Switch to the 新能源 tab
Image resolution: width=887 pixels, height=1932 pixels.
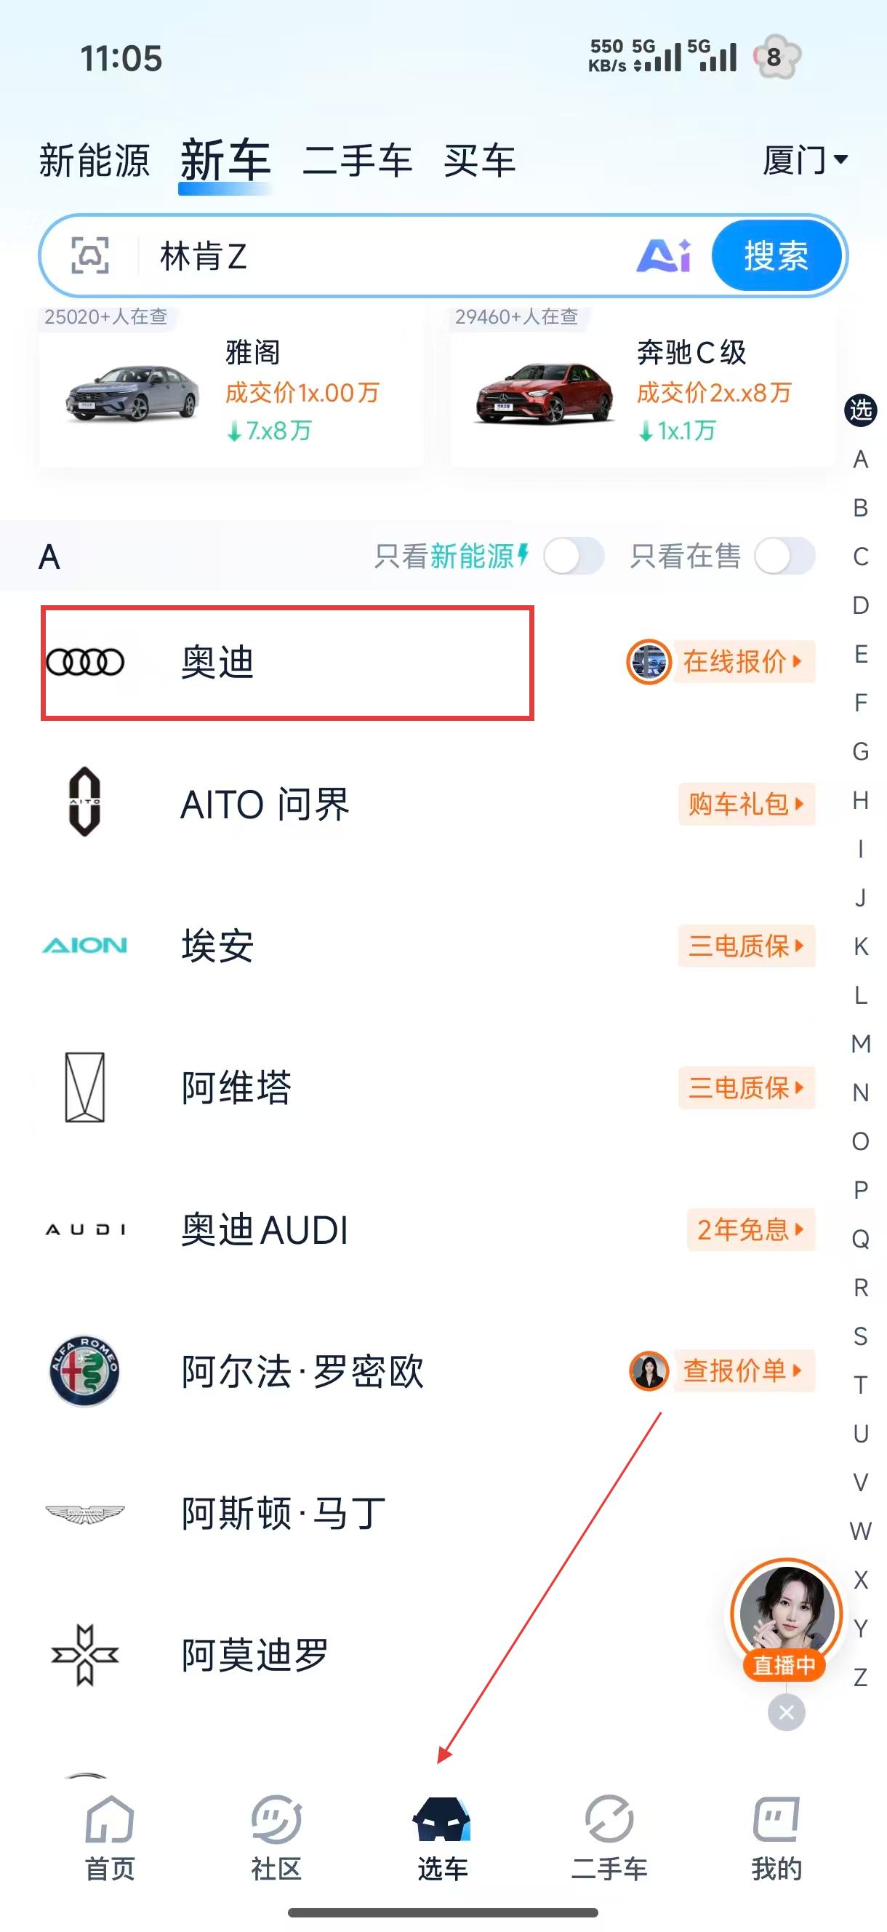click(x=95, y=161)
